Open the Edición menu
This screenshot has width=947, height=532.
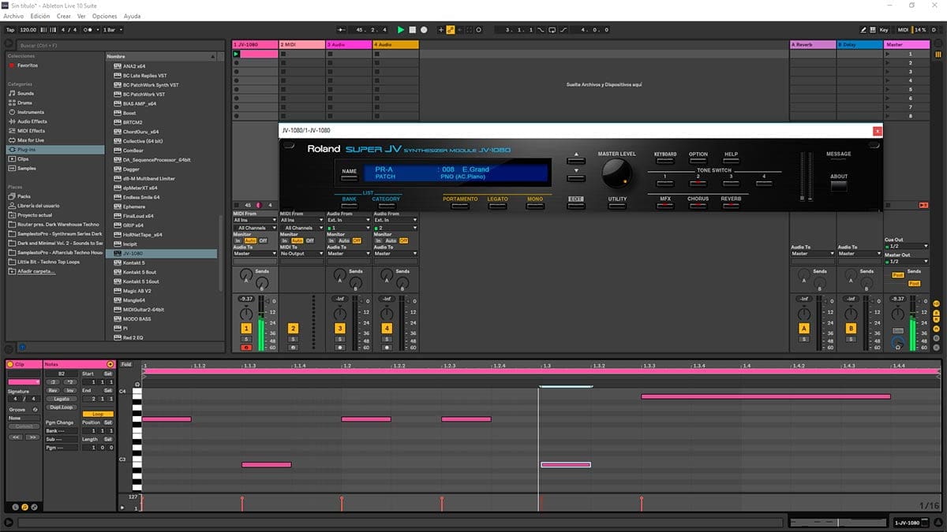(x=39, y=16)
